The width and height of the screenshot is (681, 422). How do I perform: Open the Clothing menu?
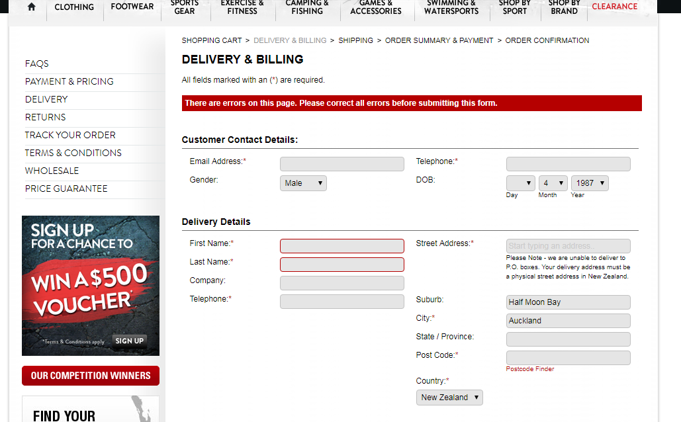coord(74,7)
